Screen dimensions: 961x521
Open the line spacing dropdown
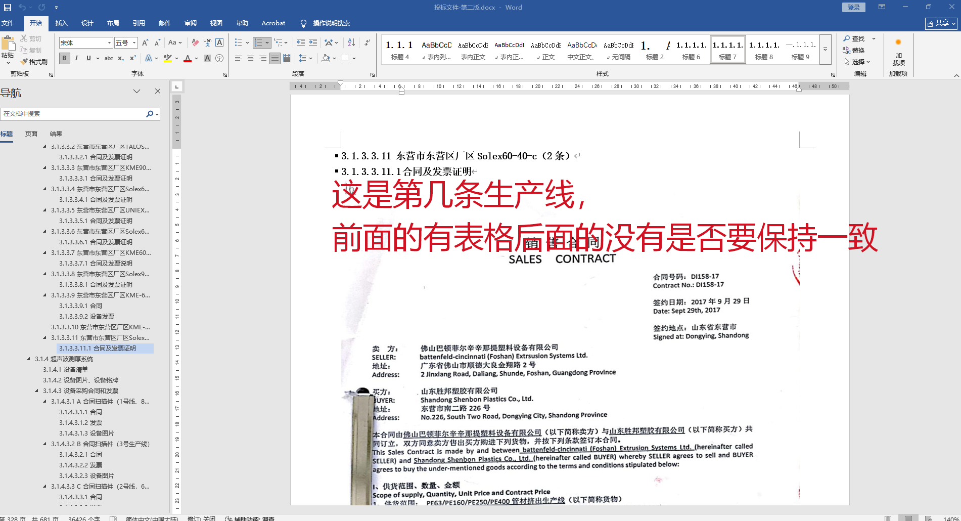click(305, 58)
